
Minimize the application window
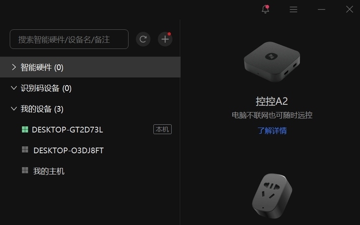tap(321, 10)
